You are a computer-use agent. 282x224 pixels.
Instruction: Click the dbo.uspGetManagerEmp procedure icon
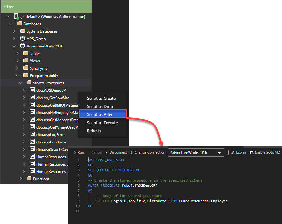[32, 119]
